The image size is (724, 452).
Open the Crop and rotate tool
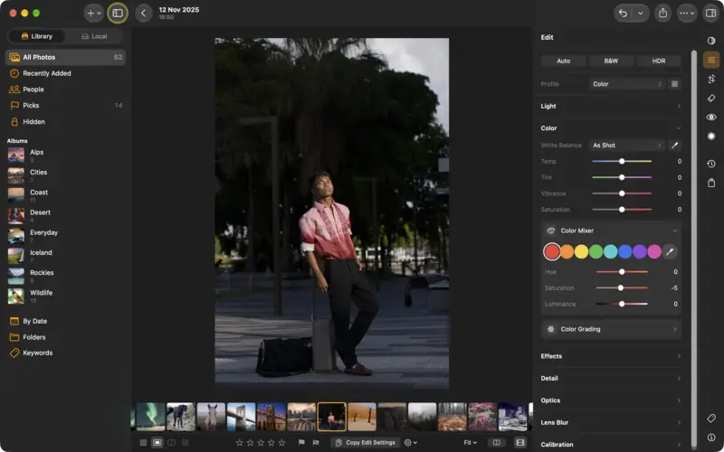(x=711, y=79)
